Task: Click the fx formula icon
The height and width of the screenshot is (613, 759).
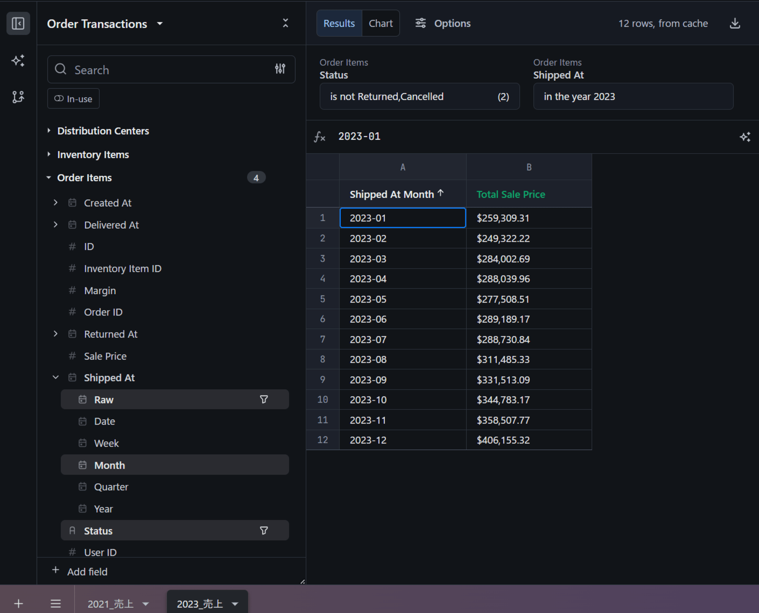Action: coord(320,137)
